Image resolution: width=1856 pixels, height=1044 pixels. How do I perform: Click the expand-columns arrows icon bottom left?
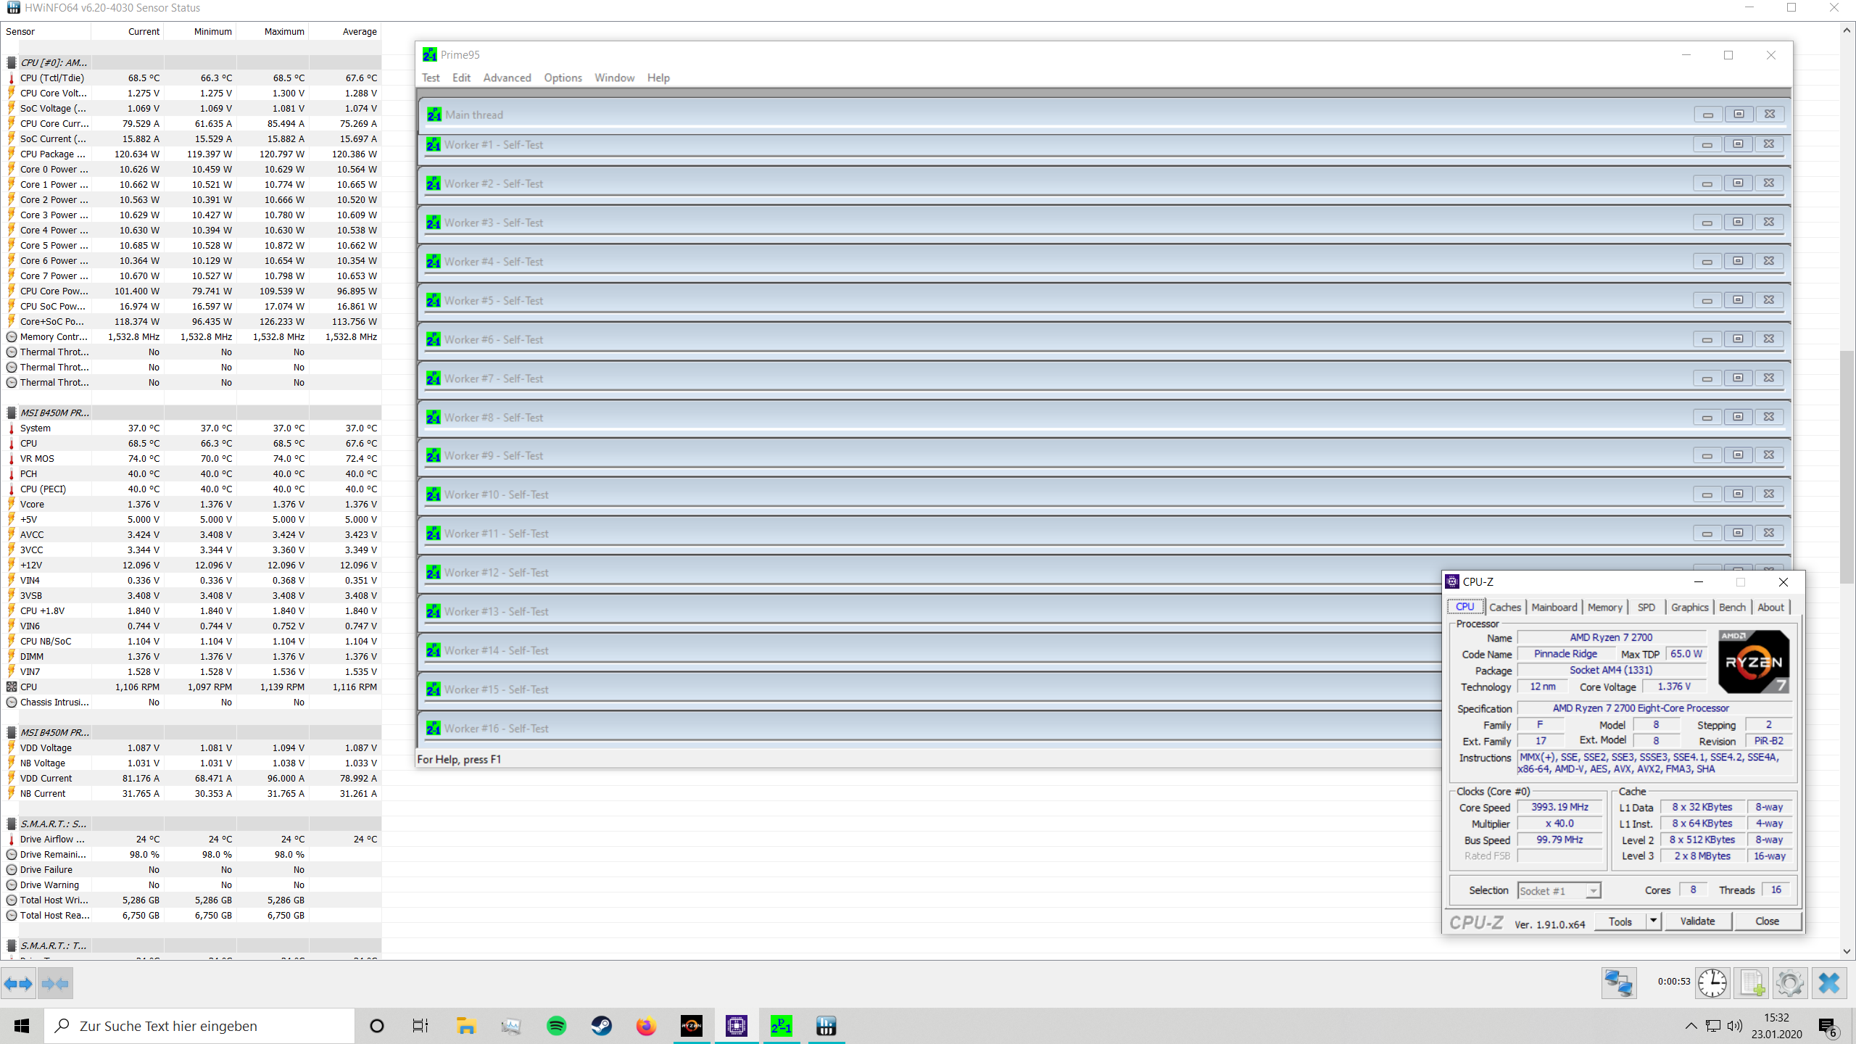click(18, 983)
